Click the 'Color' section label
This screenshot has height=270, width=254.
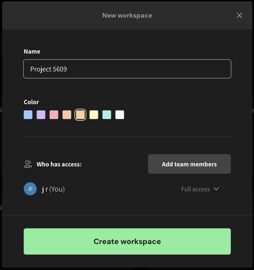pos(31,102)
